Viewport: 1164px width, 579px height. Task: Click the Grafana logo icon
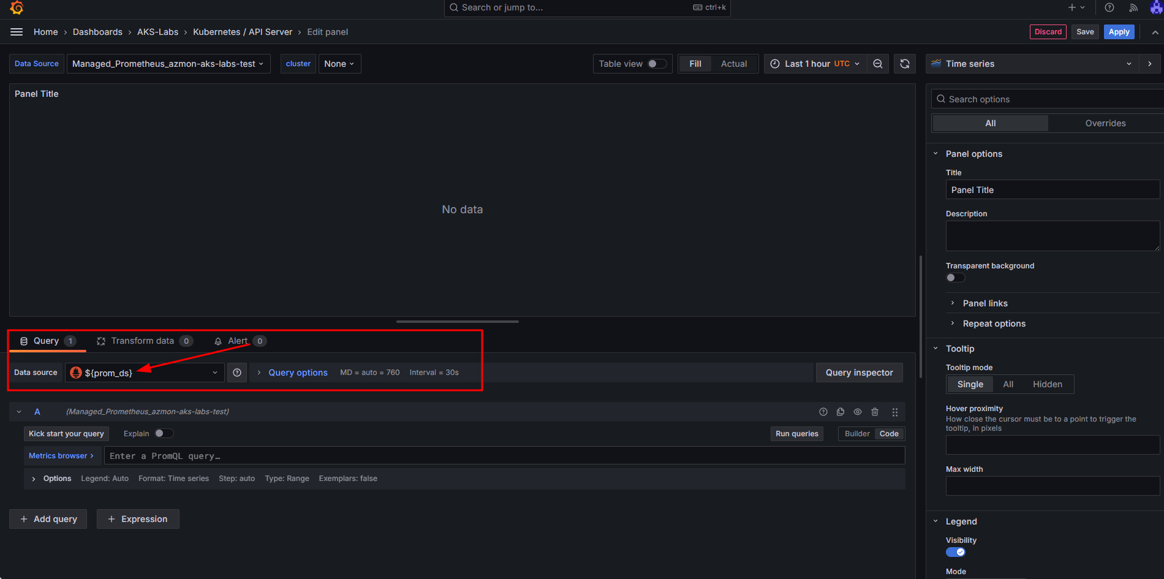coord(17,7)
